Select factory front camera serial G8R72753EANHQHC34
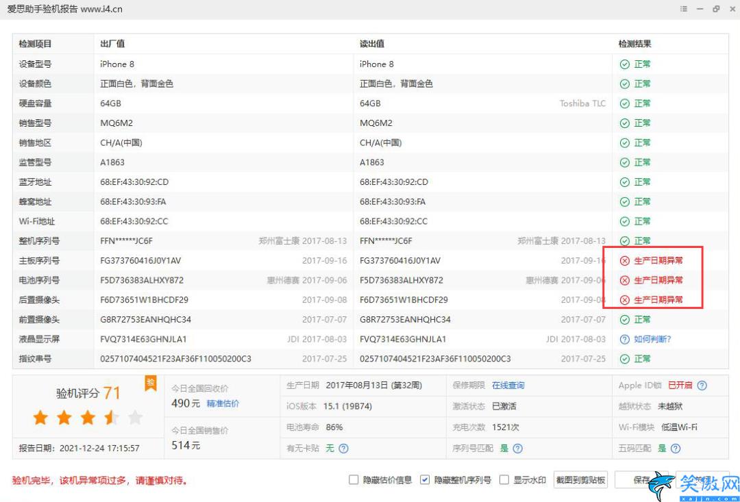740x502 pixels. tap(146, 320)
